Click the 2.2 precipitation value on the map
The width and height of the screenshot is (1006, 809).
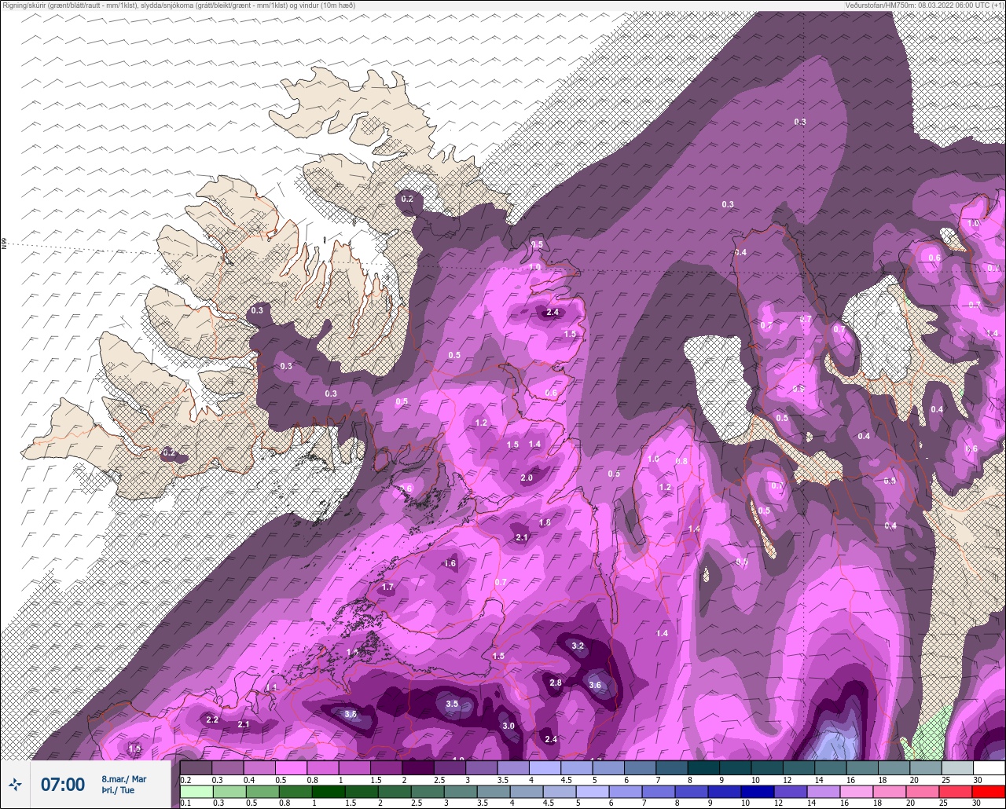coord(211,719)
